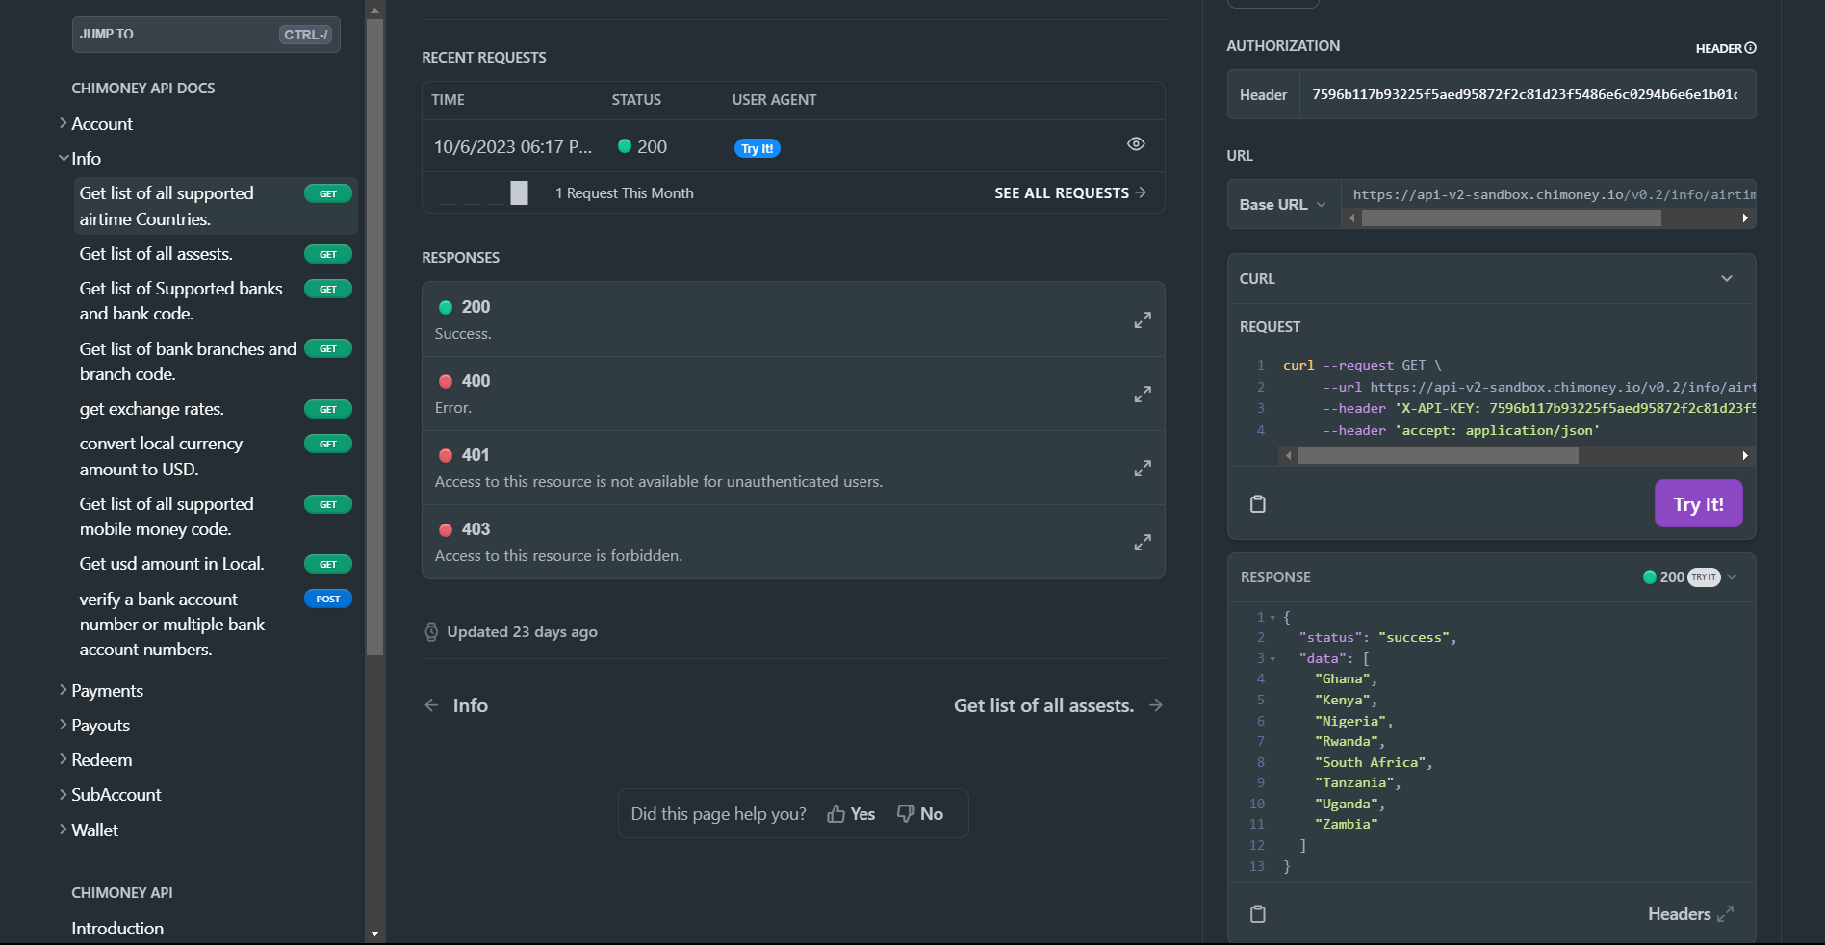Viewport: 1825px width, 945px height.
Task: Expand the SubAccount section
Action: point(110,795)
